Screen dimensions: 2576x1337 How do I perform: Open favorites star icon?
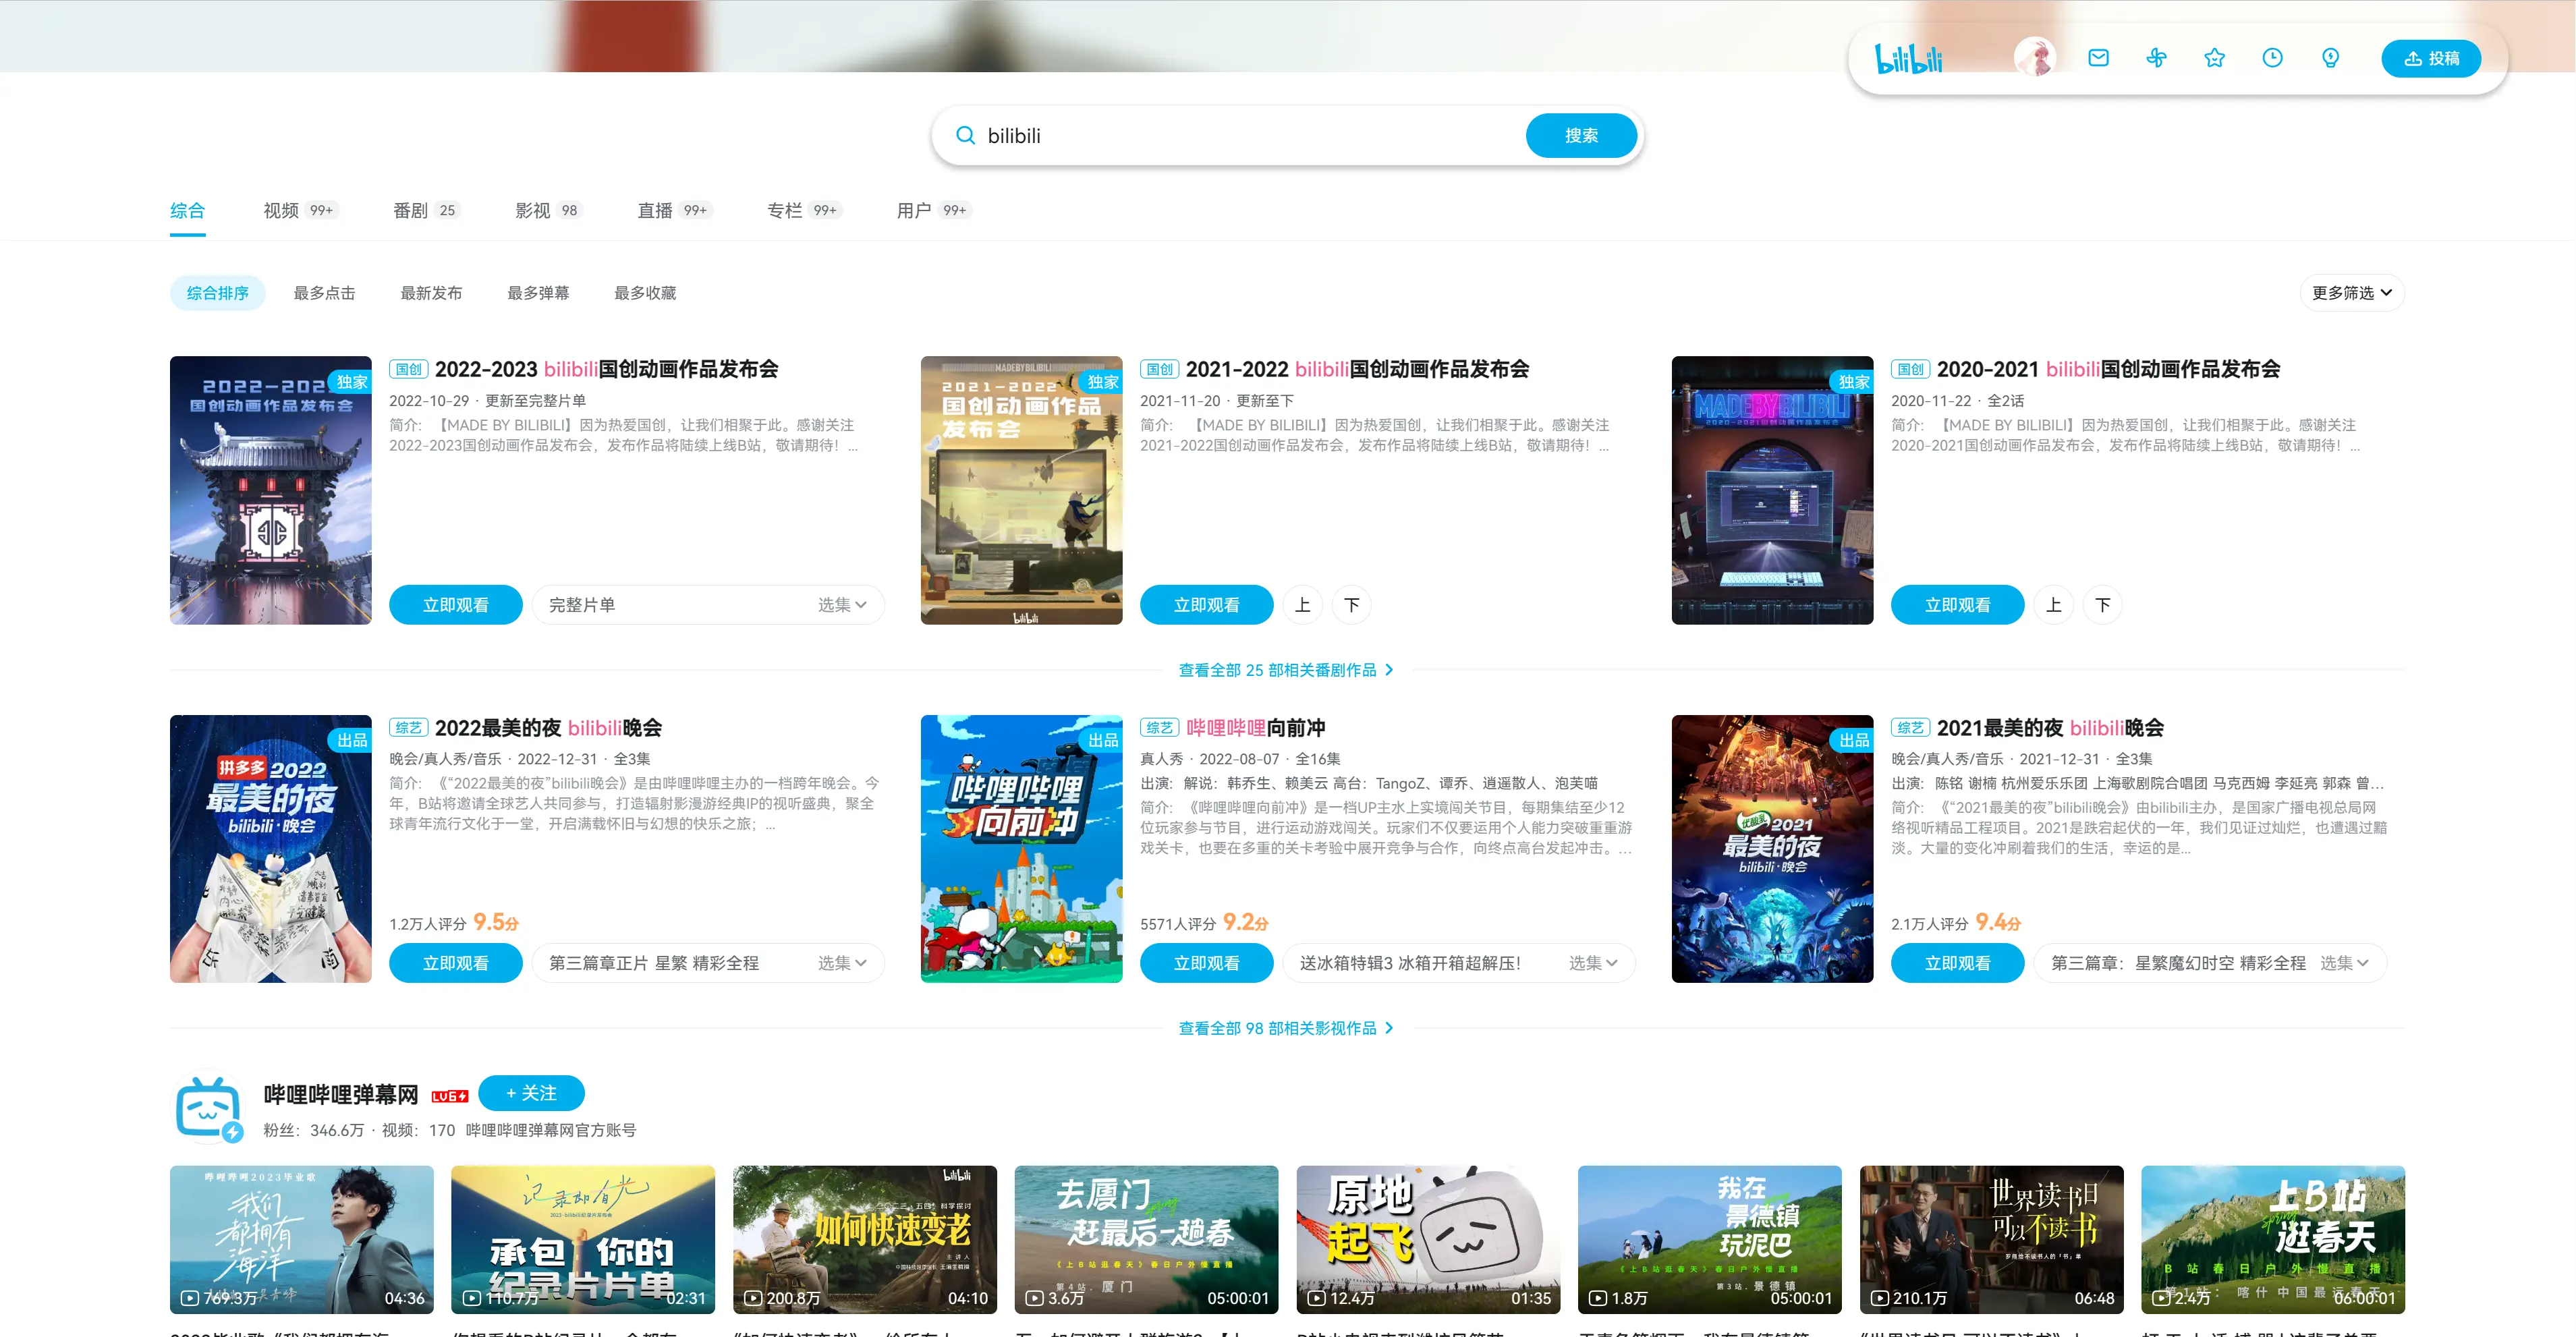tap(2214, 58)
